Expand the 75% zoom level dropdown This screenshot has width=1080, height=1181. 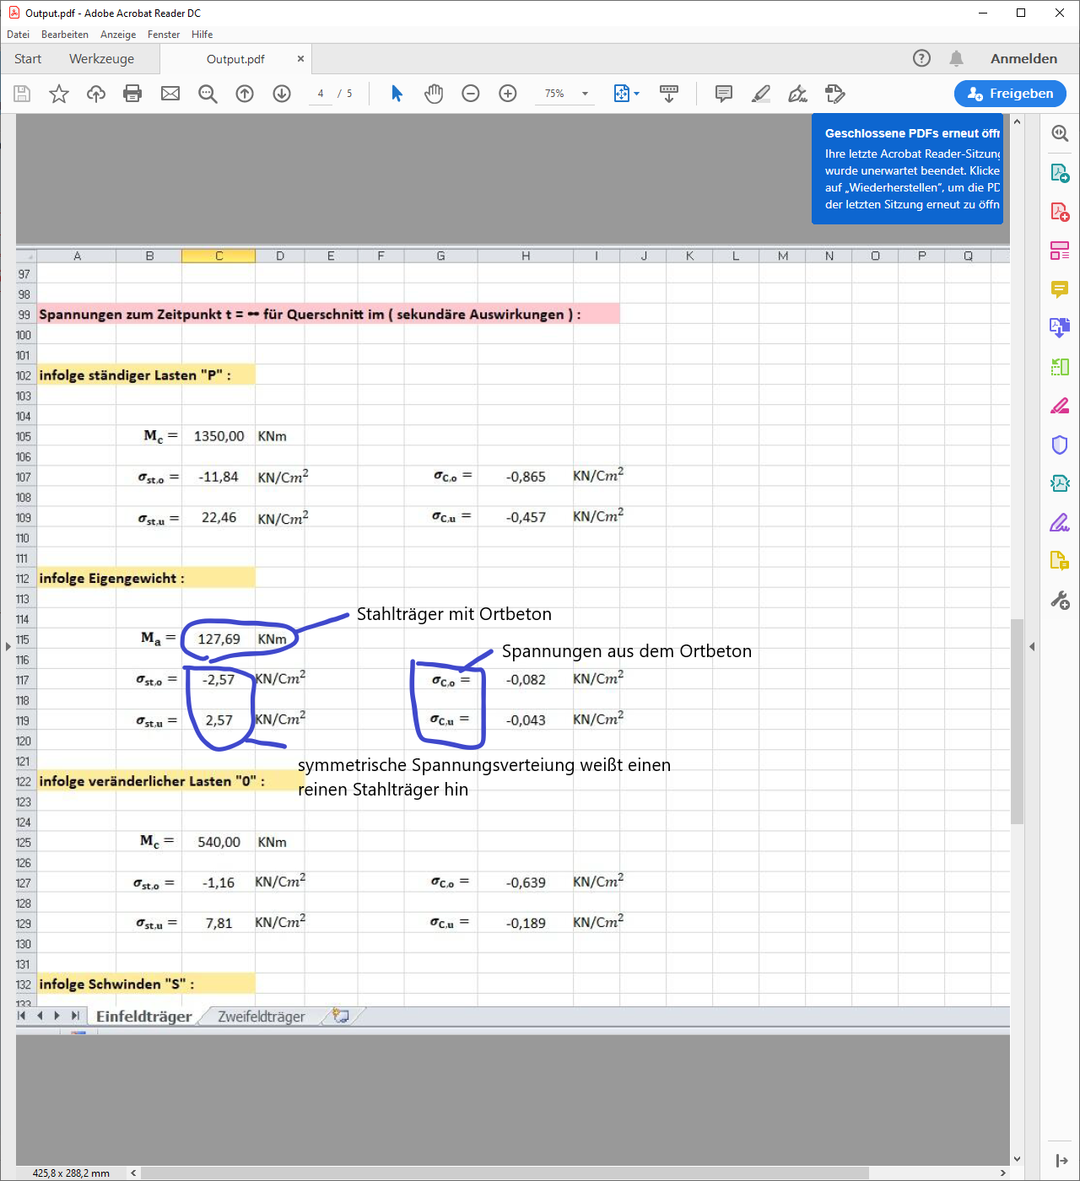[x=585, y=94]
